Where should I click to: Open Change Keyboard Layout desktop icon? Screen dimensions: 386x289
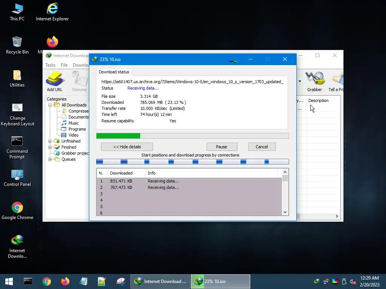click(17, 114)
